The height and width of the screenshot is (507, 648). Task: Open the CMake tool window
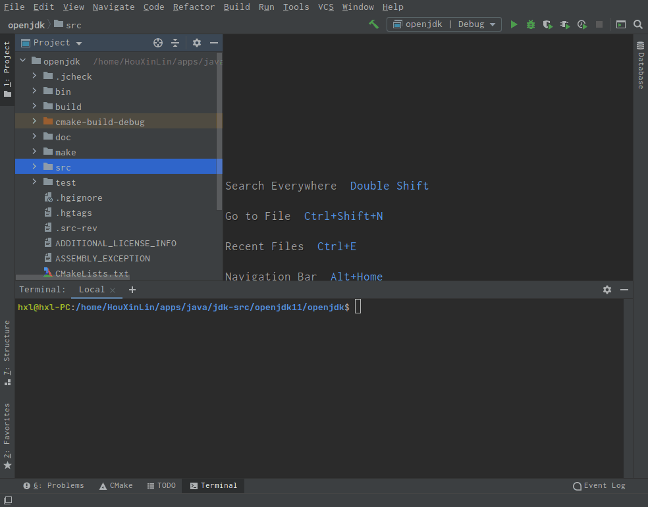pos(116,485)
